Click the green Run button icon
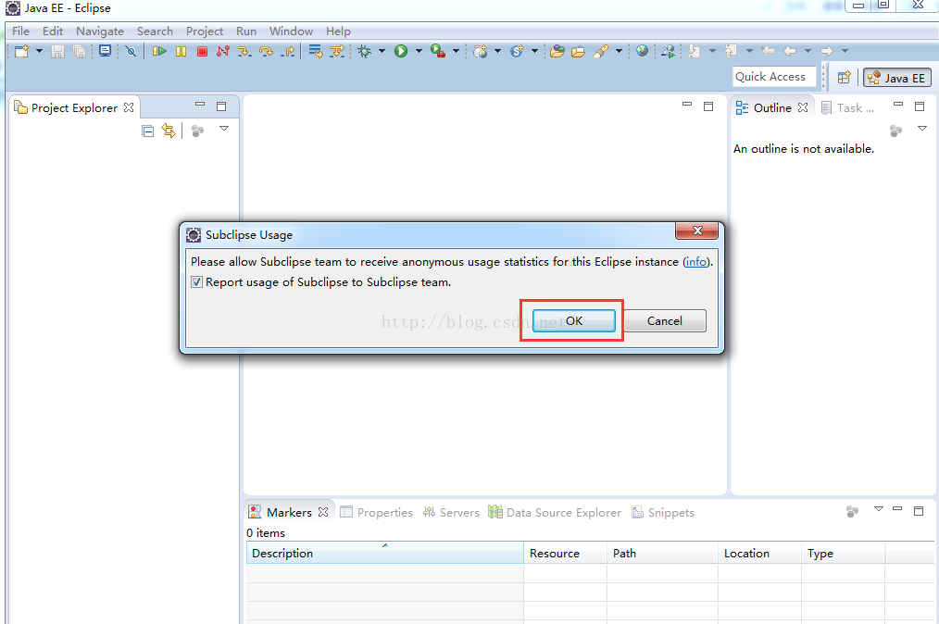Image resolution: width=939 pixels, height=624 pixels. tap(401, 52)
